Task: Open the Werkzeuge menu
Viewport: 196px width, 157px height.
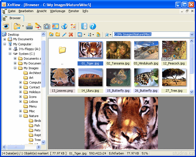Action: tap(58, 11)
